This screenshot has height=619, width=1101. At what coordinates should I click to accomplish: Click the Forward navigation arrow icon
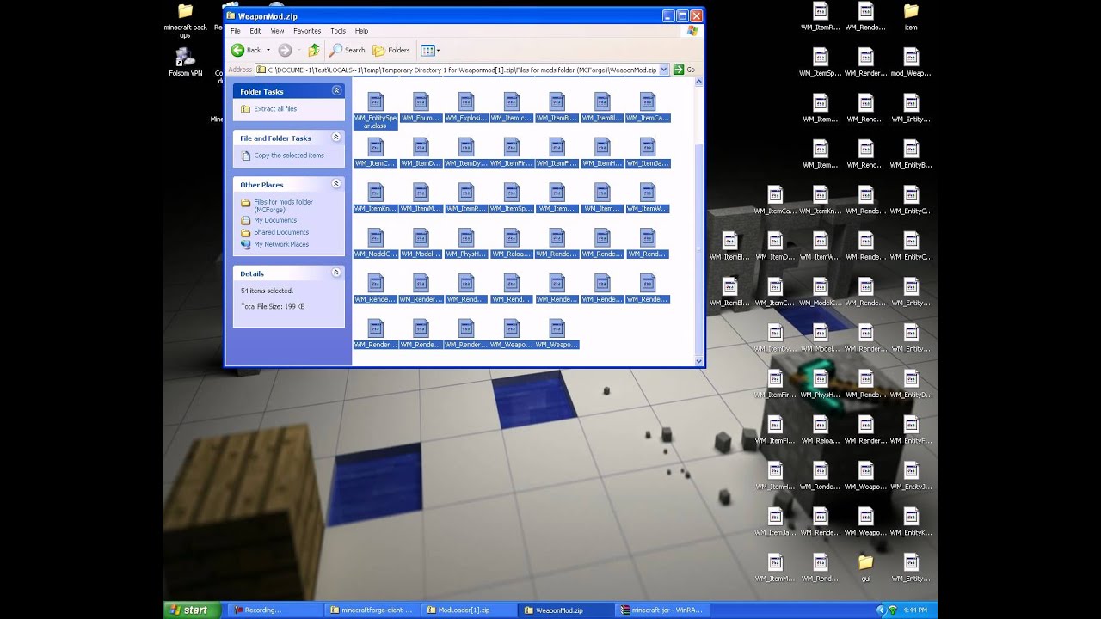[285, 50]
